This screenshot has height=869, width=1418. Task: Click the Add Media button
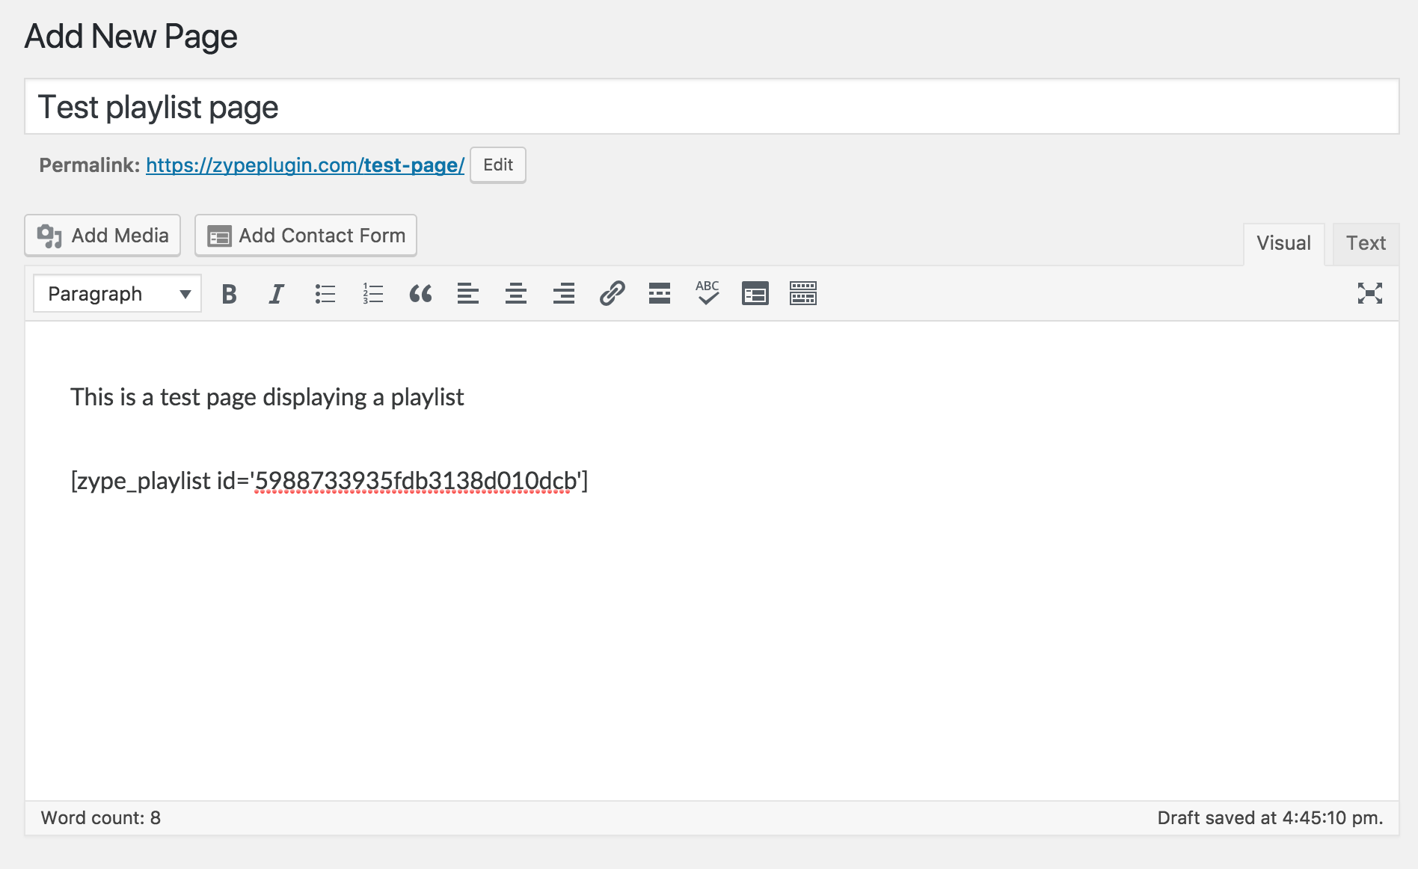[102, 236]
